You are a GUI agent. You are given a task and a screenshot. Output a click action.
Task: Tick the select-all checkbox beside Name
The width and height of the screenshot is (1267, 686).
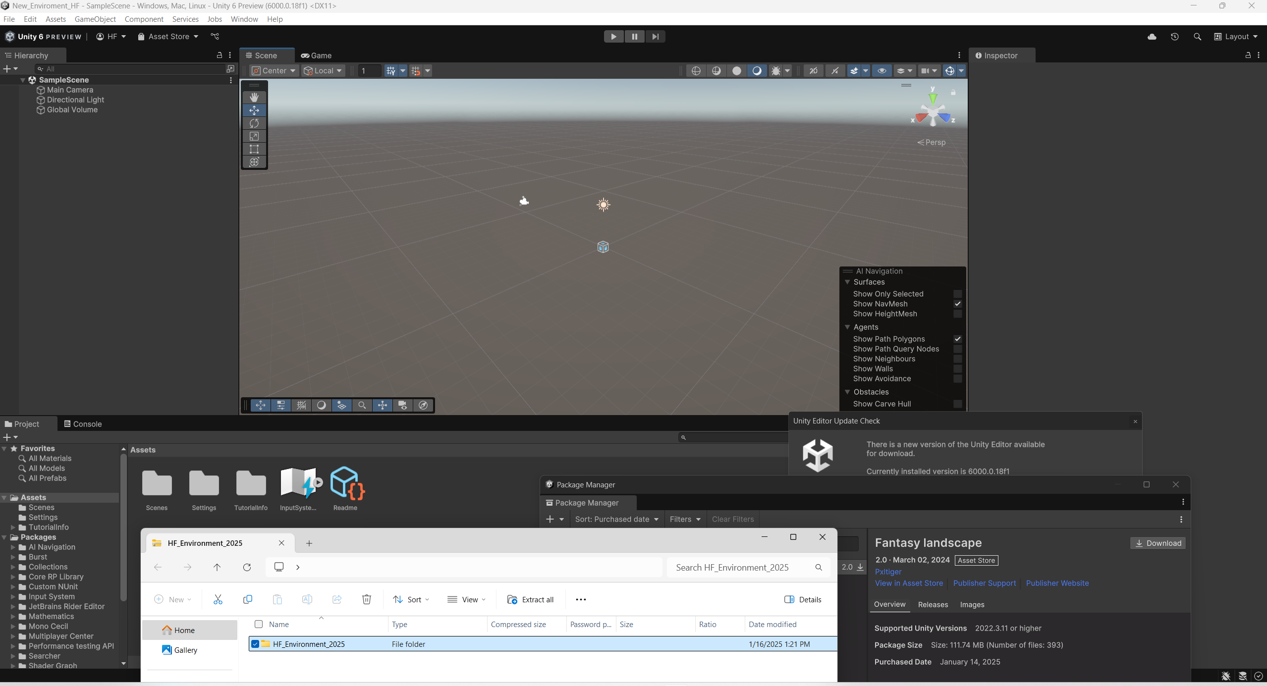pyautogui.click(x=259, y=624)
